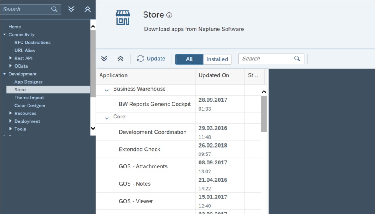Expand the OData node
Screen dimensions: 375x214
(10, 66)
